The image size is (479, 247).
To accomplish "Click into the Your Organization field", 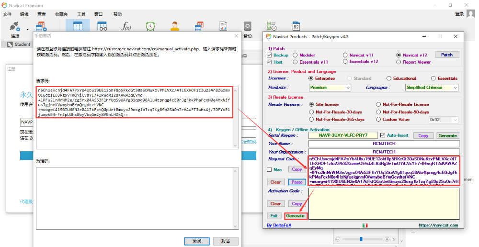I will [384, 152].
